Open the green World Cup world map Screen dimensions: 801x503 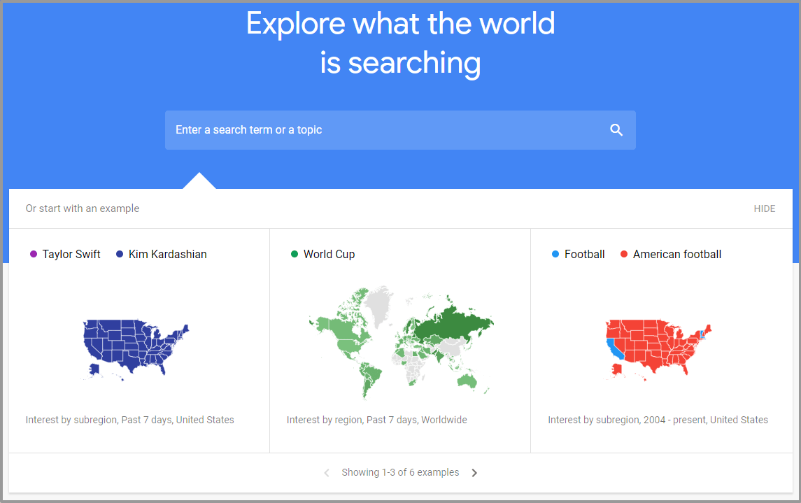point(400,342)
